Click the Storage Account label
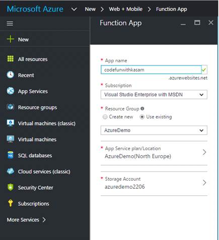Image resolution: width=219 pixels, height=240 pixels. [x=123, y=179]
